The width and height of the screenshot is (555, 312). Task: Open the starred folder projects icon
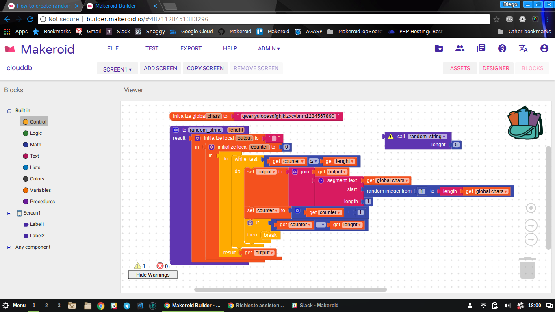pyautogui.click(x=439, y=48)
